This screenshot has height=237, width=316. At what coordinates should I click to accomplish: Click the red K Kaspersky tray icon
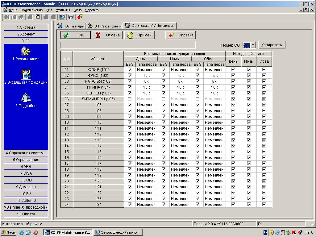(x=294, y=233)
